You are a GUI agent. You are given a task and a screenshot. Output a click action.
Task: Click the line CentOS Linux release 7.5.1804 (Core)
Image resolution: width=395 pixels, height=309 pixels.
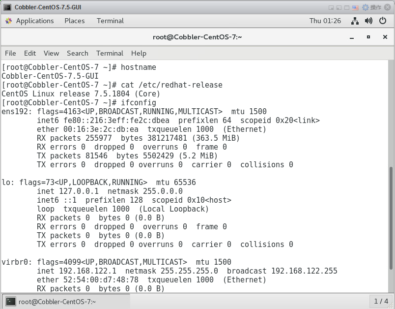[81, 94]
